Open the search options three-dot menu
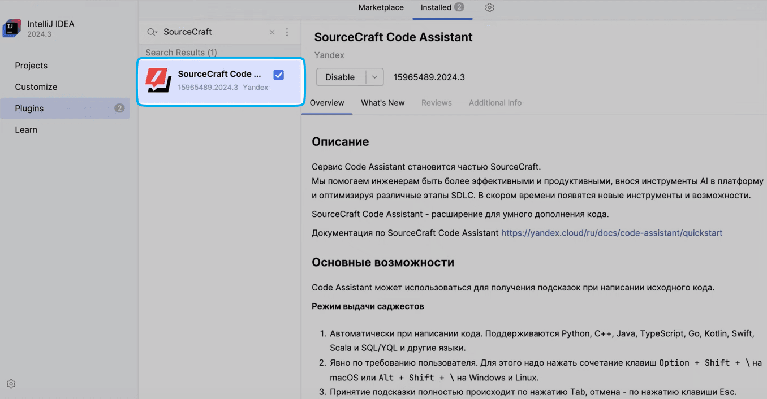The image size is (767, 399). click(x=287, y=32)
